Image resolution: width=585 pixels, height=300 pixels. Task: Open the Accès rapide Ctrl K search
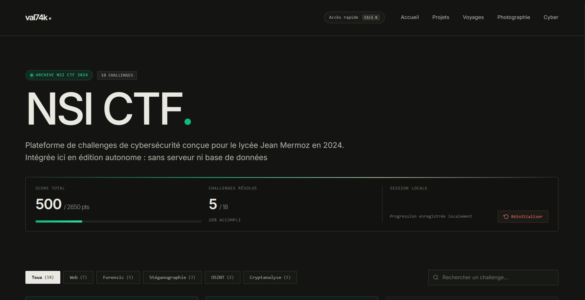tap(354, 17)
